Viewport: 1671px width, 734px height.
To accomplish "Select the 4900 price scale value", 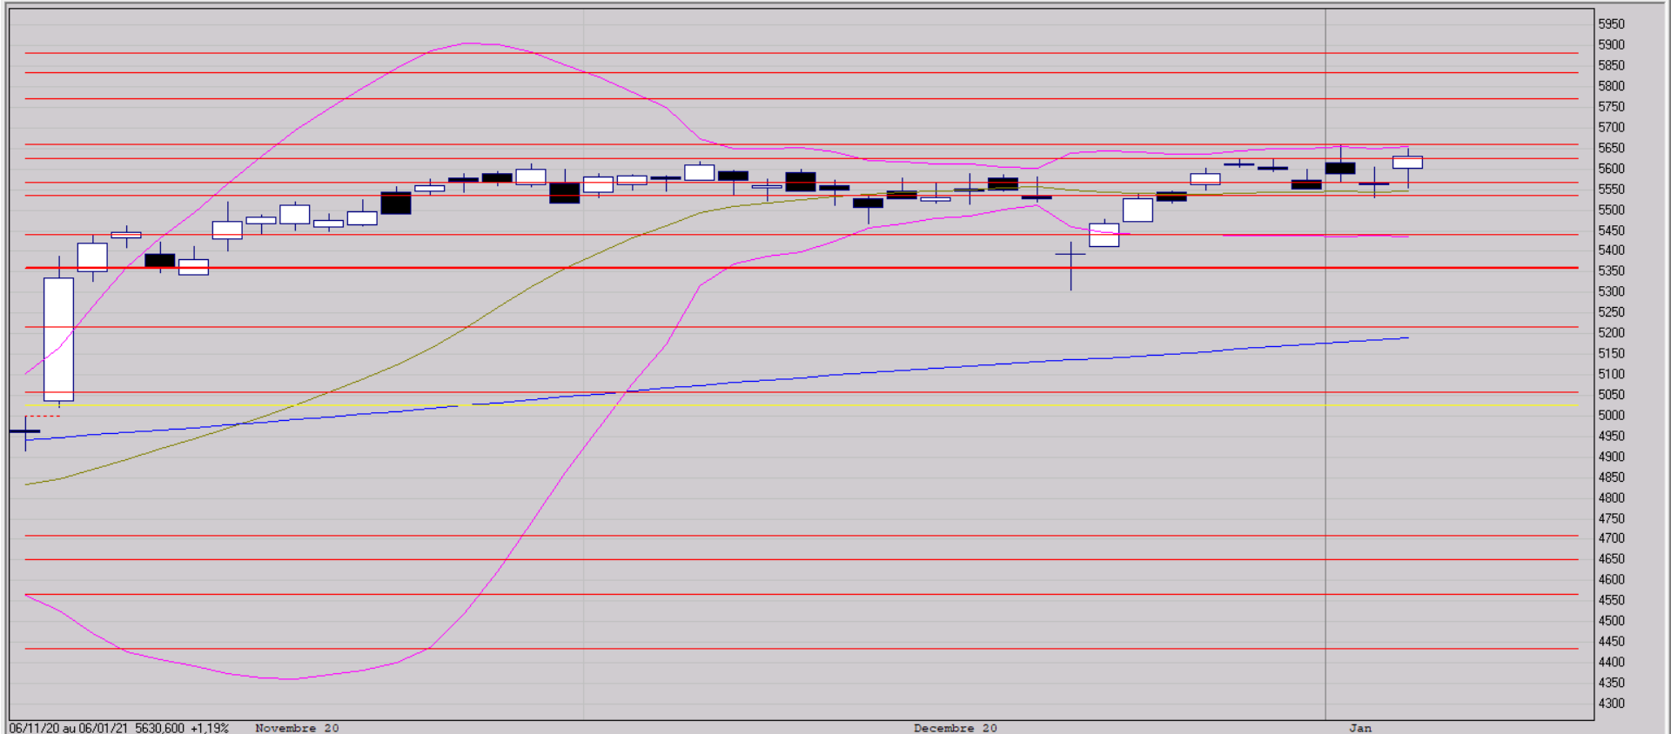I will tap(1611, 457).
